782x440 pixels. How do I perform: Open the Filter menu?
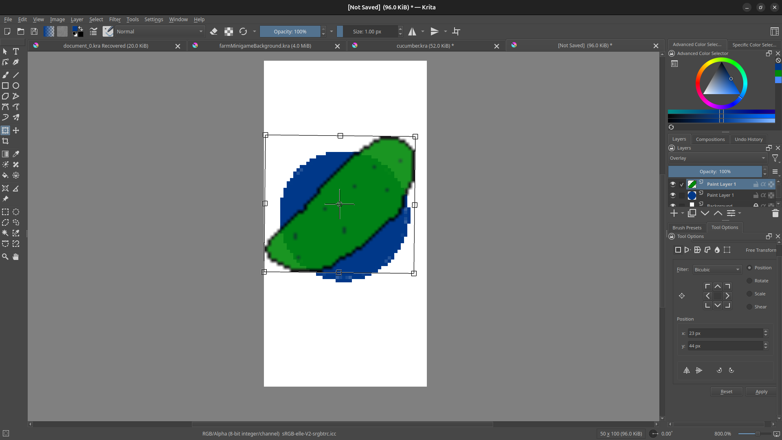(x=114, y=19)
